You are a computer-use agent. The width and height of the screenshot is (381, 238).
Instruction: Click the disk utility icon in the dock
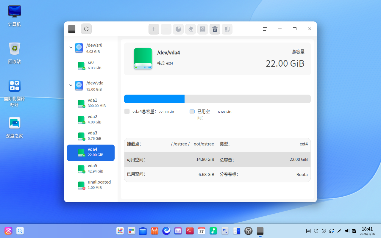260,231
